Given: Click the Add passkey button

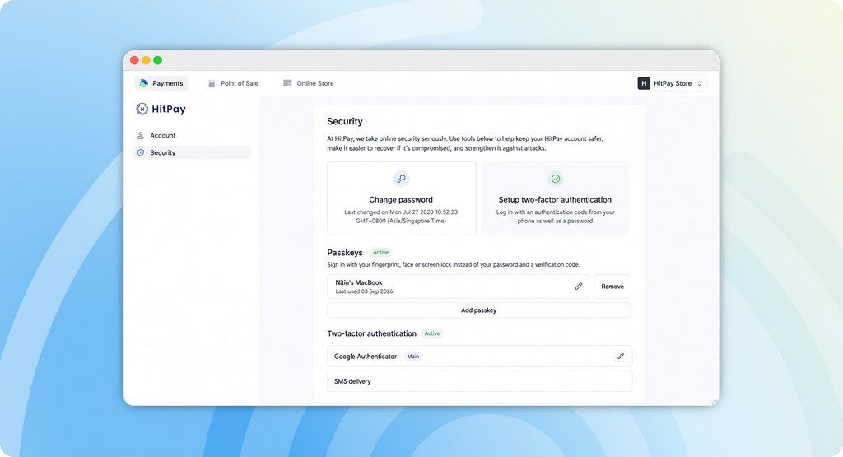Looking at the screenshot, I should pos(478,310).
